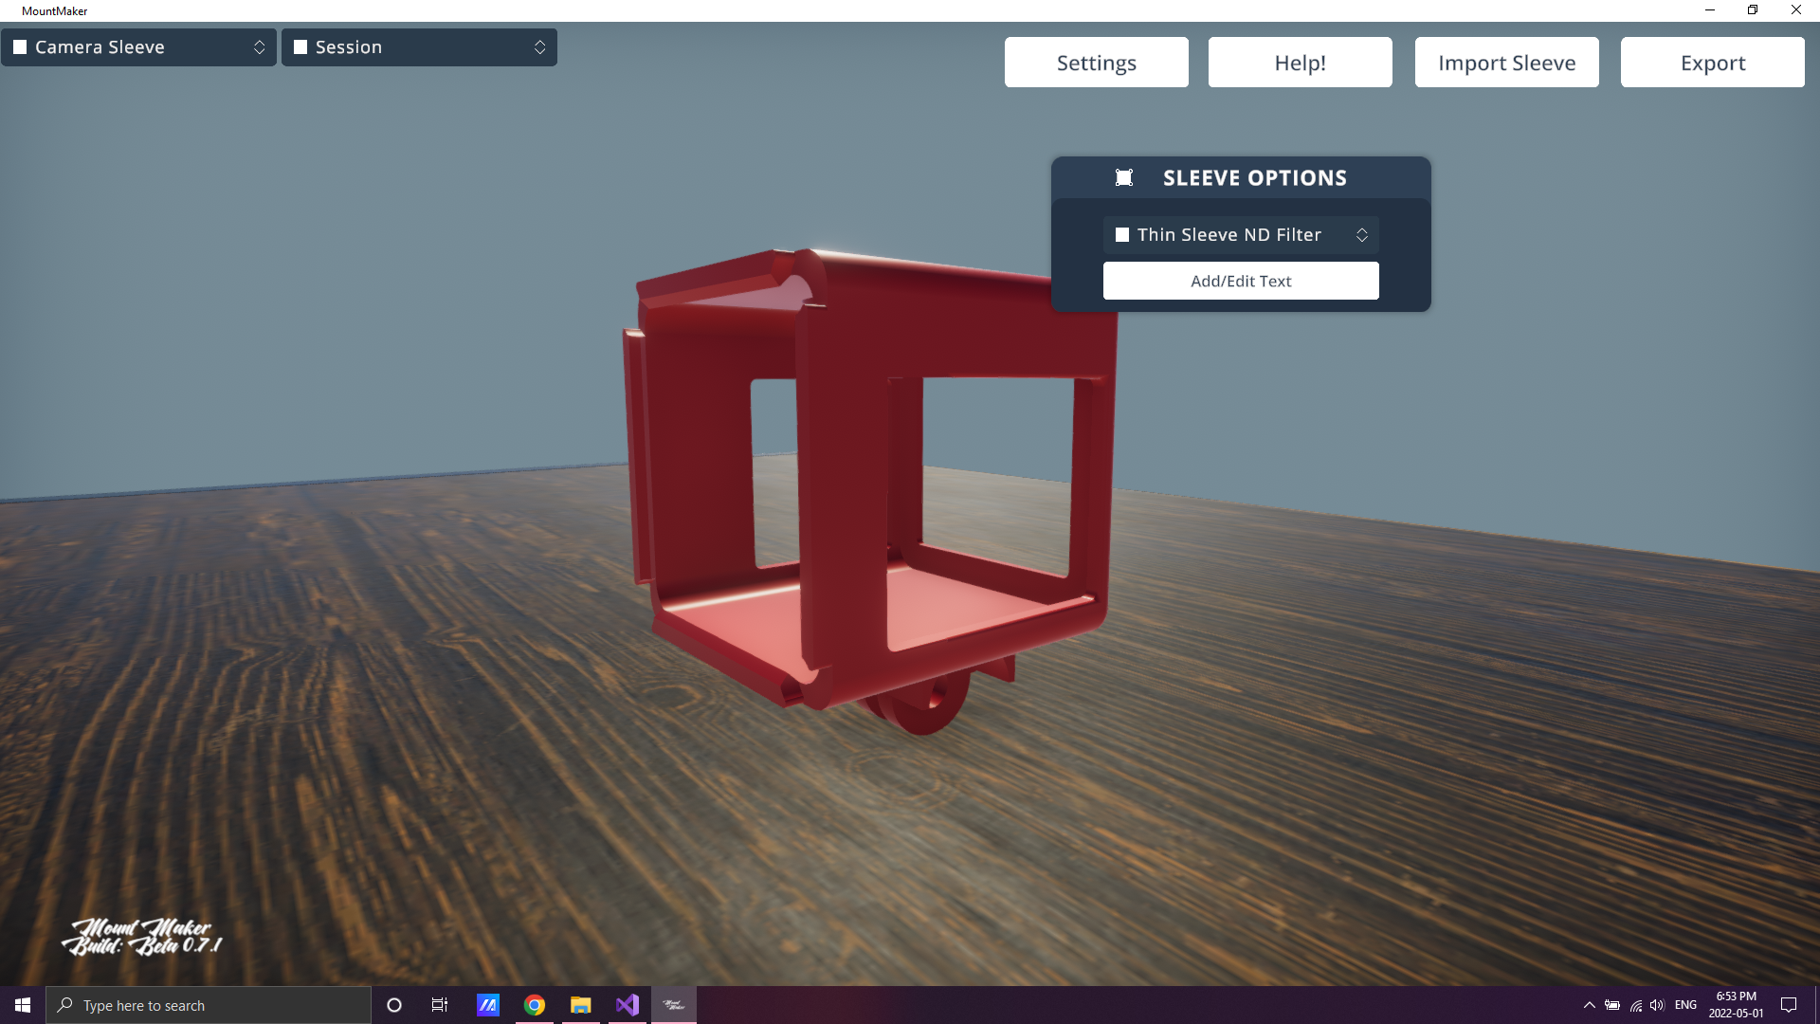The image size is (1820, 1024).
Task: Open the Windows Start menu
Action: [x=23, y=1005]
